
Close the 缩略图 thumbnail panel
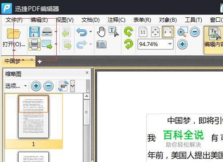87,72
